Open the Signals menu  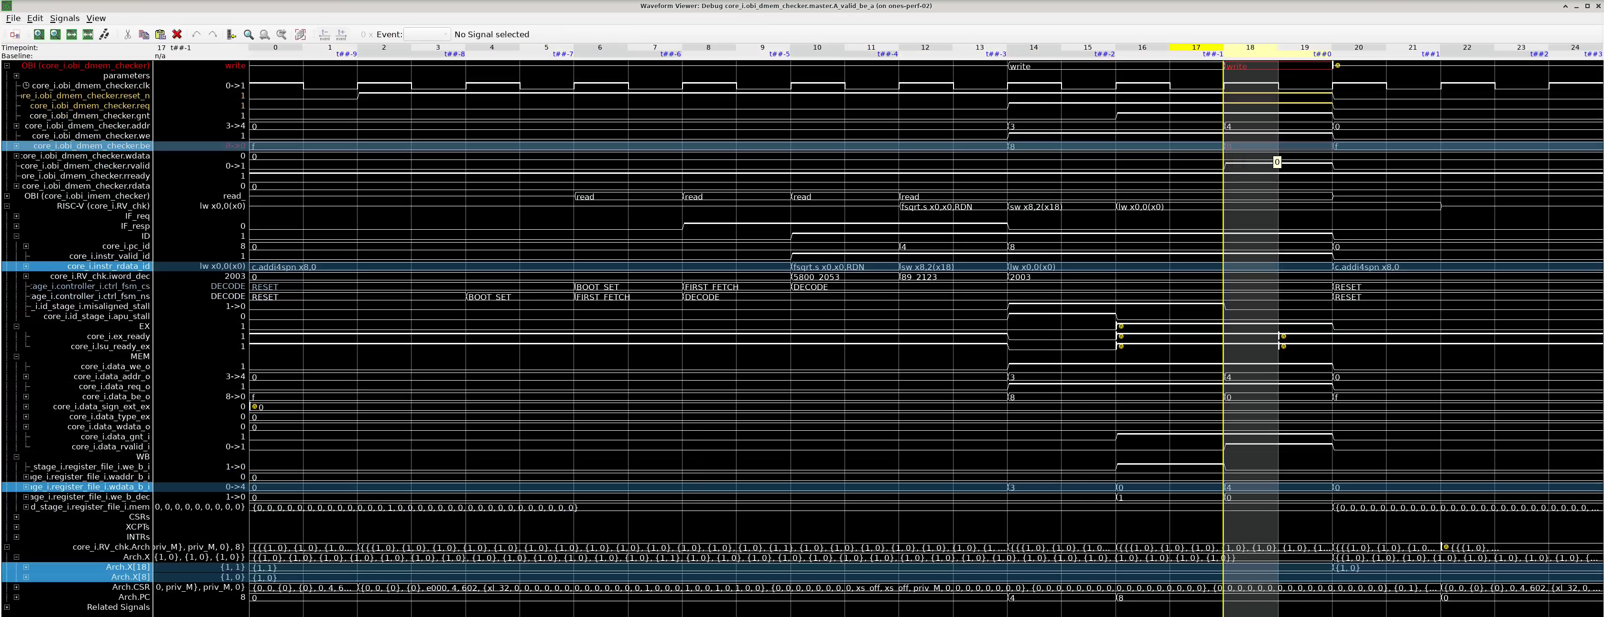click(64, 18)
